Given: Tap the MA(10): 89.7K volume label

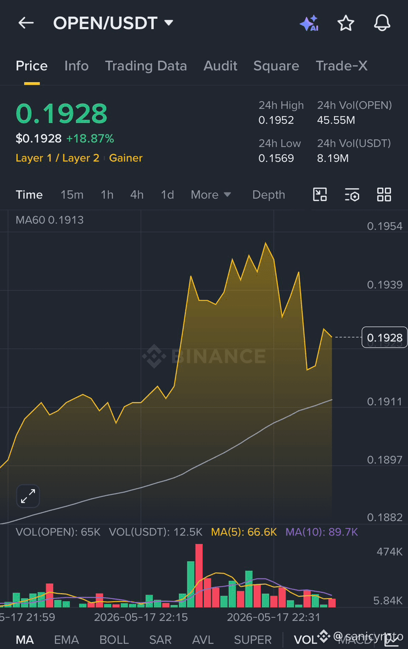Looking at the screenshot, I should 322,532.
